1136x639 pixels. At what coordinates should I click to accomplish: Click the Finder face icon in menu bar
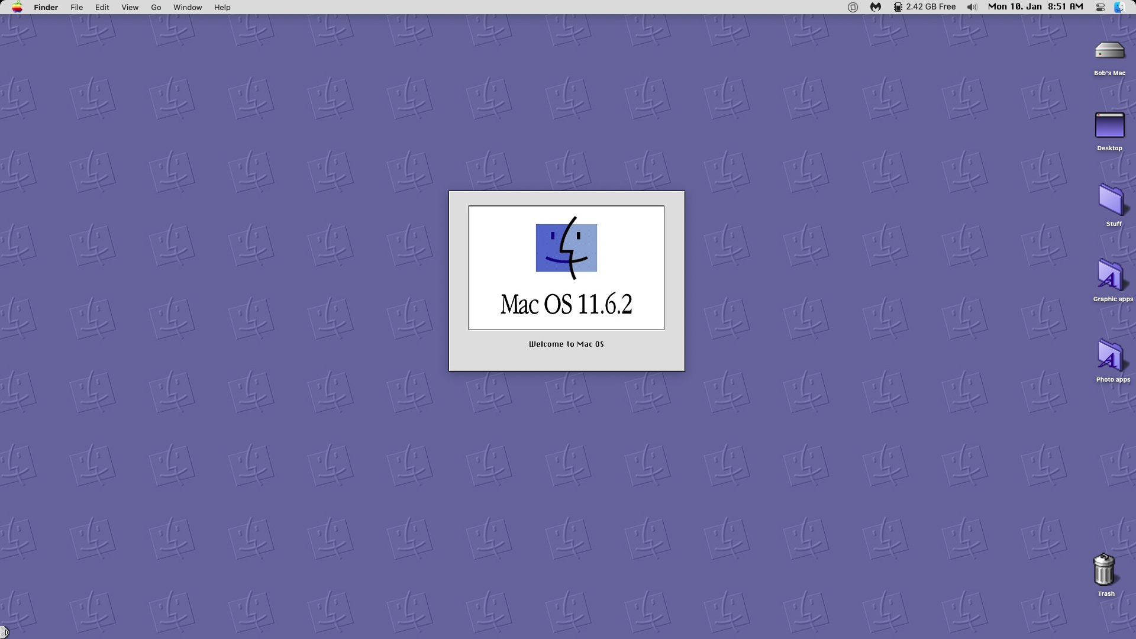click(x=1119, y=7)
